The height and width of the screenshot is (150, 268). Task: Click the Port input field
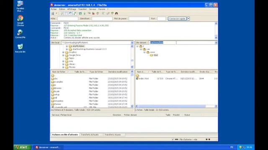coord(162,19)
